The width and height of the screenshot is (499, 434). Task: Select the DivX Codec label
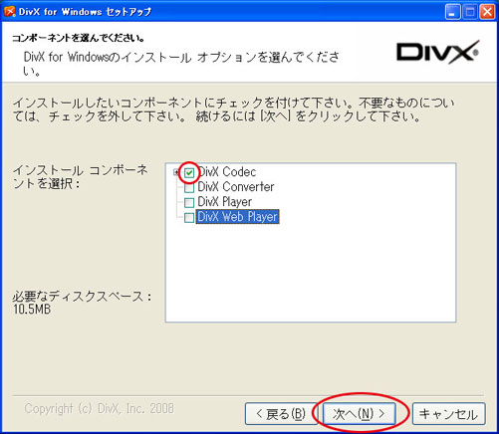[227, 172]
